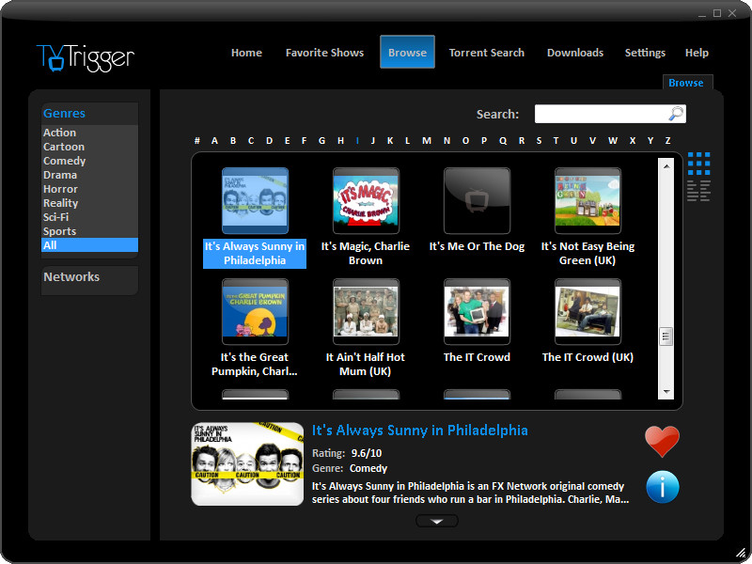Image resolution: width=752 pixels, height=564 pixels.
Task: Click the TVTrigger logo
Action: 86,57
